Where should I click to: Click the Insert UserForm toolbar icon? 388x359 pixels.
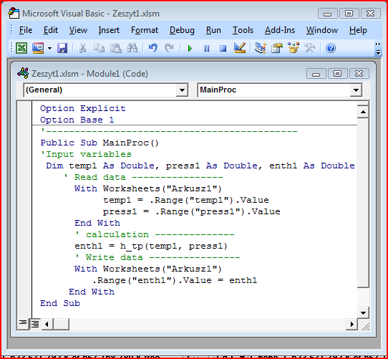click(x=38, y=48)
